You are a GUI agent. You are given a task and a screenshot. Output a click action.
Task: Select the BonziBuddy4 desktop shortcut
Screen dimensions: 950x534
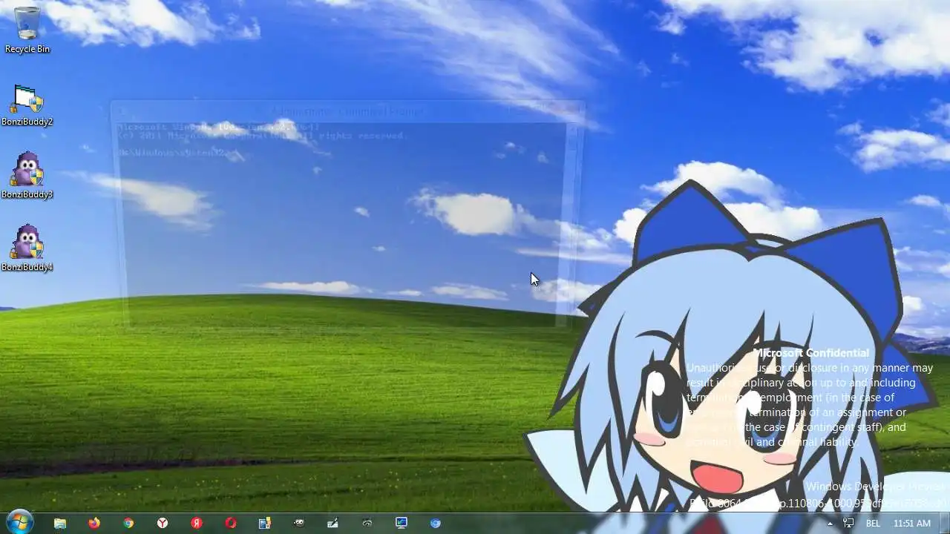point(27,248)
